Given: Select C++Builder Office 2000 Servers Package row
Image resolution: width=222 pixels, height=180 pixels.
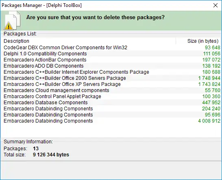Looking at the screenshot, I should [x=111, y=78].
